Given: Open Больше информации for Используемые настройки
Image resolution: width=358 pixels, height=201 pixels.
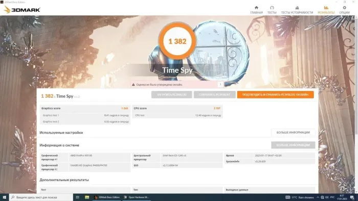Looking at the screenshot, I should pyautogui.click(x=293, y=133).
